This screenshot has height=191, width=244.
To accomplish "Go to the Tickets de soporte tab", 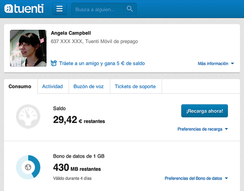I will click(135, 86).
